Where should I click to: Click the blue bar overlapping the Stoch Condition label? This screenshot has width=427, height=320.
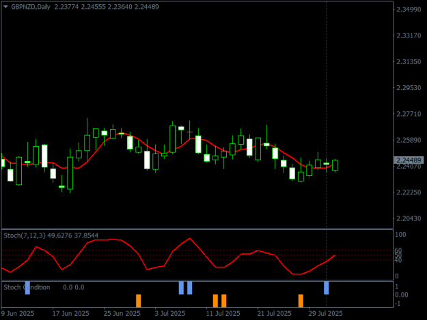pos(27,288)
